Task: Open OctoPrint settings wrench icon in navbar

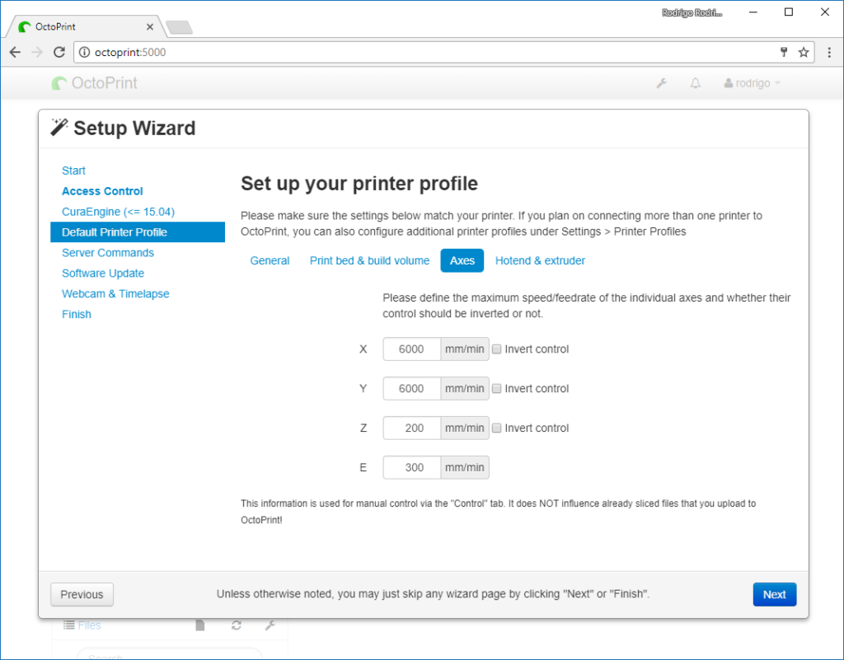Action: point(662,83)
